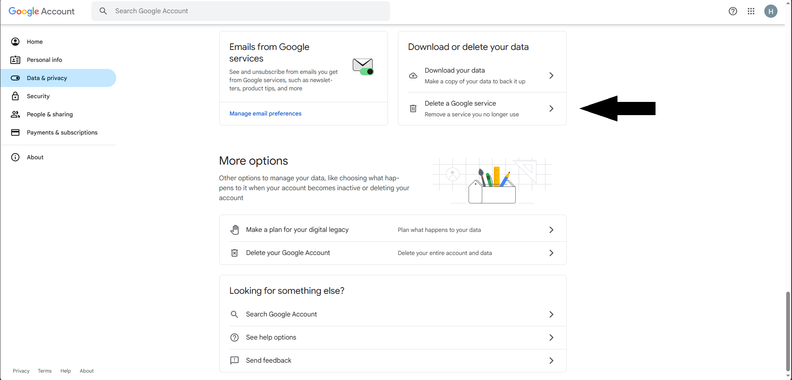This screenshot has width=792, height=380.
Task: Click the Security padlock icon
Action: coord(15,96)
